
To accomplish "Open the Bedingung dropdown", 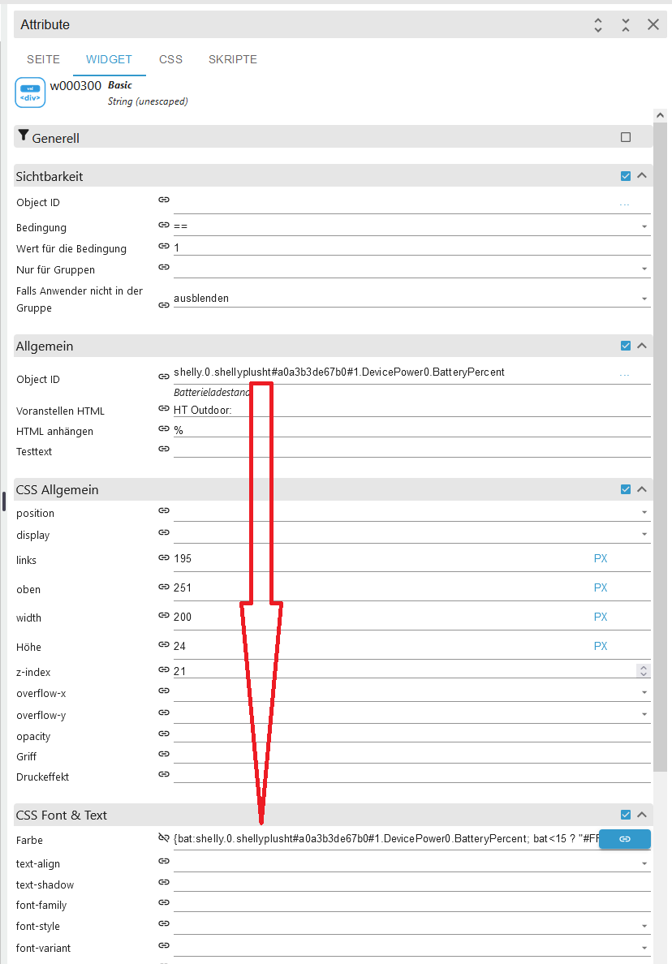I will click(644, 226).
